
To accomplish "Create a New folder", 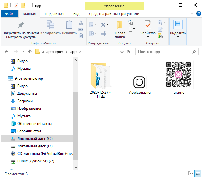I will [x=120, y=29].
